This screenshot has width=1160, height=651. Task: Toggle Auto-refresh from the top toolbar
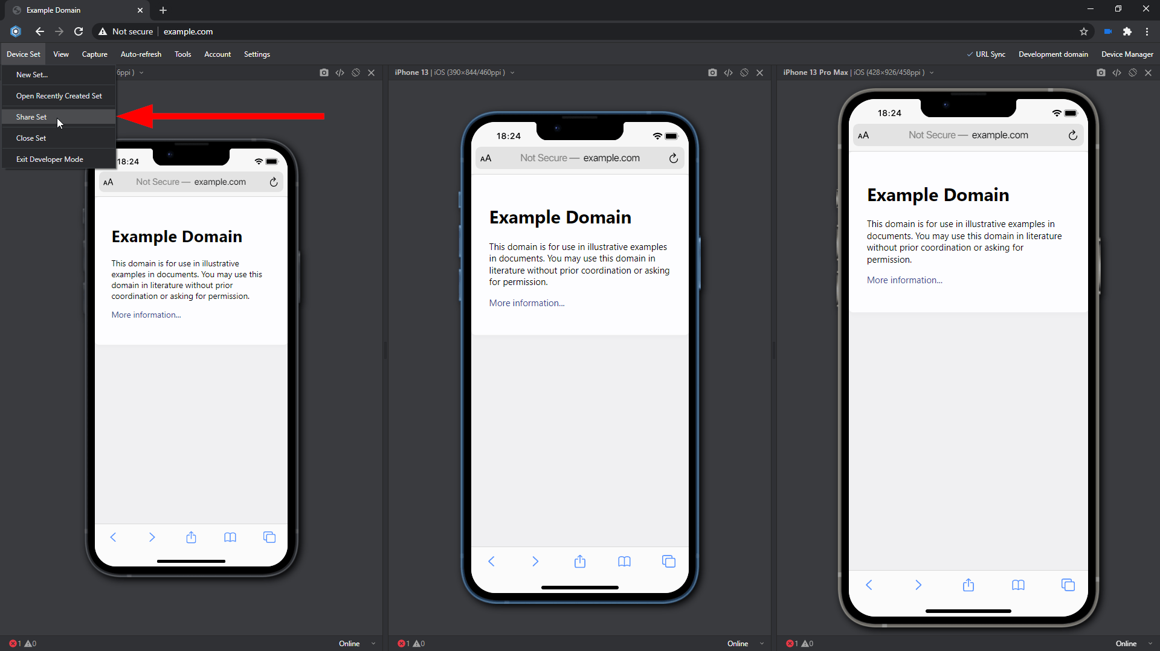141,54
